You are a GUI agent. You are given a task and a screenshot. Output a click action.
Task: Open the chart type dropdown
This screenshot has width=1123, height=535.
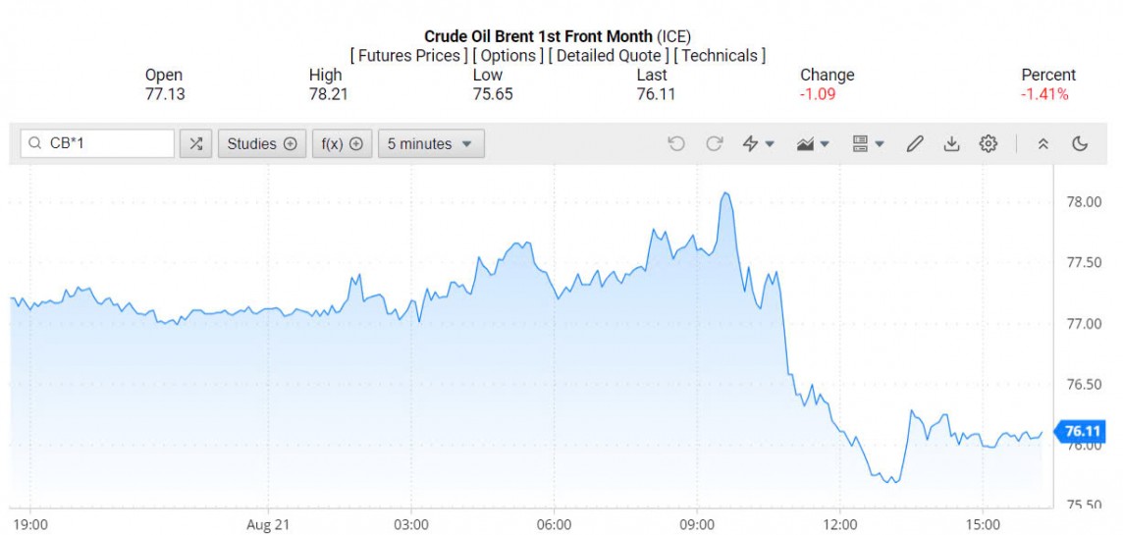click(x=814, y=144)
